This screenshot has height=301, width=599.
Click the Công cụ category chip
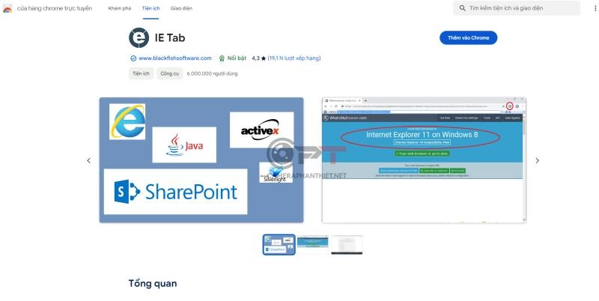[168, 73]
